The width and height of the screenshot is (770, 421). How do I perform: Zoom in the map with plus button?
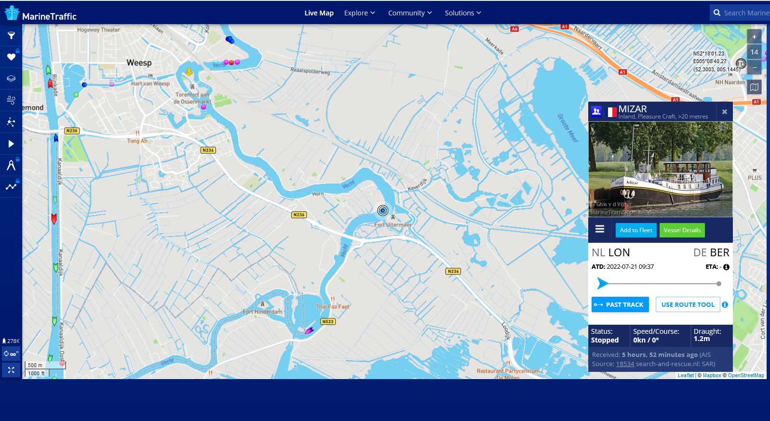point(755,37)
